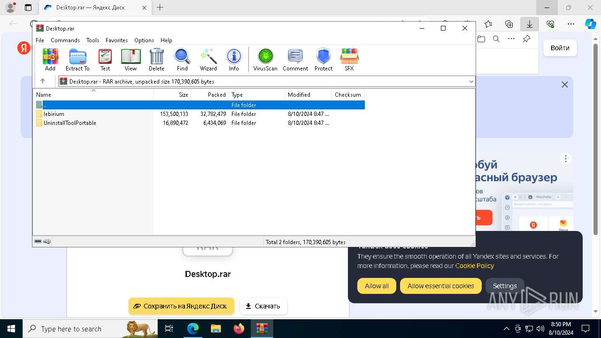The image size is (601, 338).
Task: Run Test on the archive
Action: tap(105, 60)
